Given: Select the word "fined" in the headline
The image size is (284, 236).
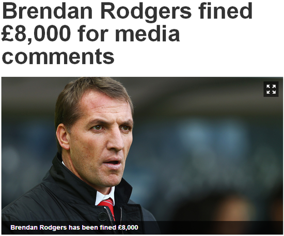Looking at the screenshot, I should [225, 10].
